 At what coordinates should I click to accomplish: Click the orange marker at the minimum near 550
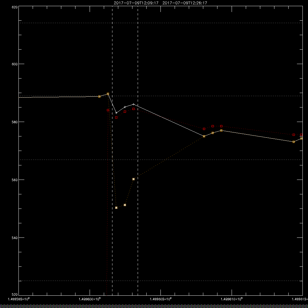116,208
